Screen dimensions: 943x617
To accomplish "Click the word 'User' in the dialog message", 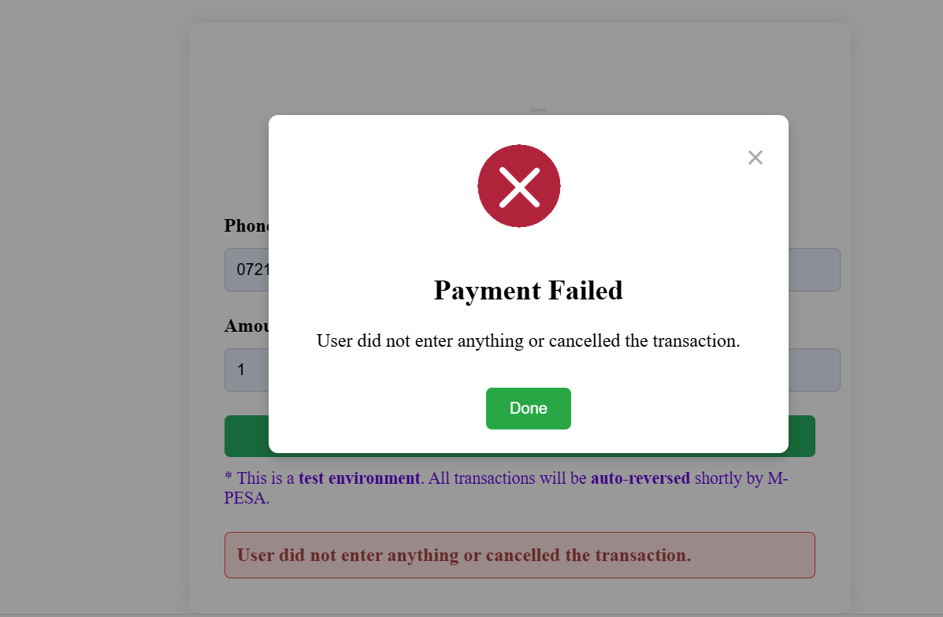I will [x=334, y=341].
